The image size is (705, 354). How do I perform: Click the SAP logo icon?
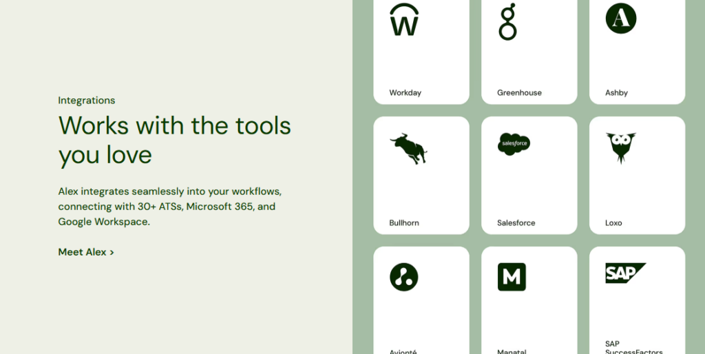coord(625,273)
